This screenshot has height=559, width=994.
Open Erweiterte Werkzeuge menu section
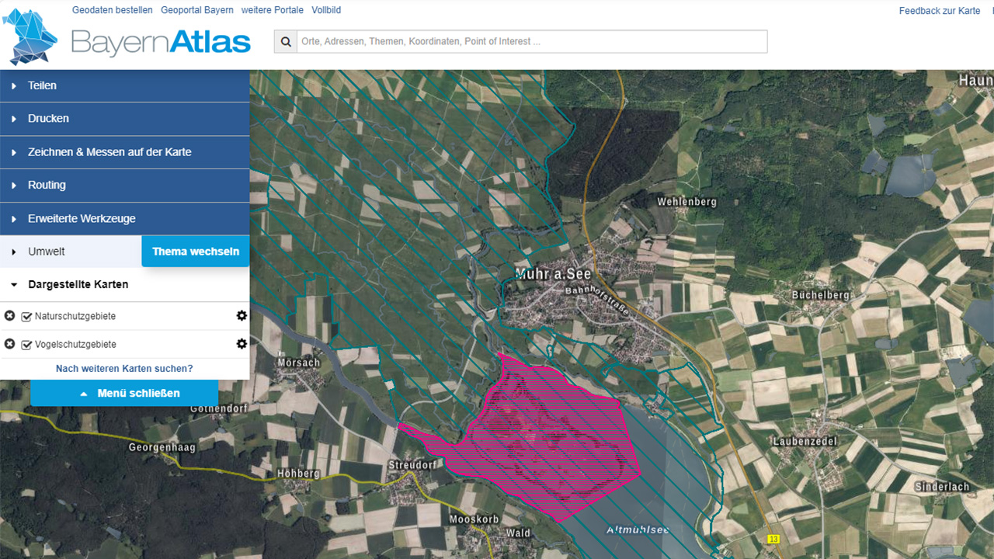point(124,219)
